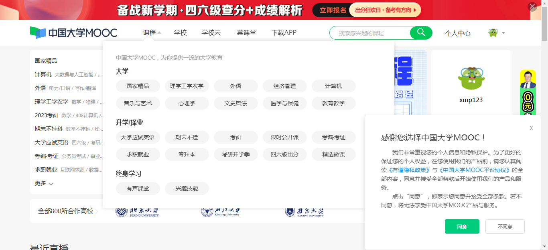Click 期末不挂科 in the left sidebar

(x=49, y=129)
